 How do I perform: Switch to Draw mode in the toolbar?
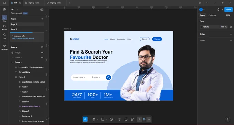[139, 119]
